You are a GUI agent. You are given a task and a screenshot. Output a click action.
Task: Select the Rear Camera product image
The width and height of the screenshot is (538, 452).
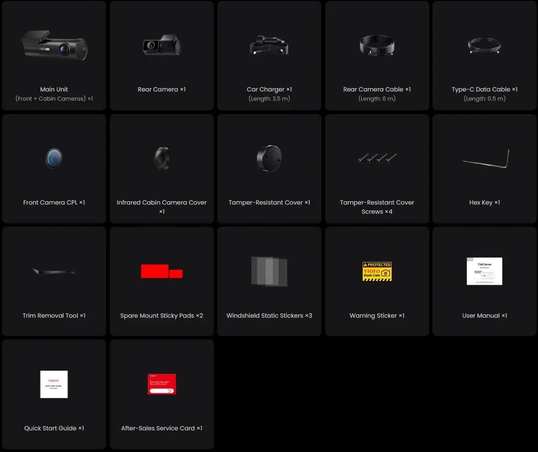tap(162, 45)
